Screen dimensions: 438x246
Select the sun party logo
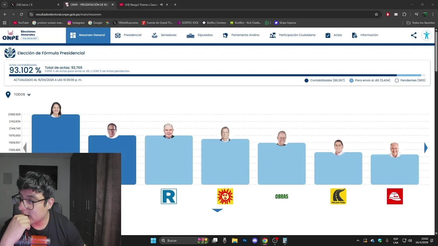click(225, 196)
